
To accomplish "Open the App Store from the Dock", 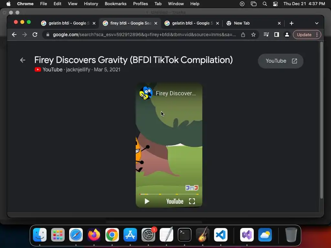I will 130,235.
